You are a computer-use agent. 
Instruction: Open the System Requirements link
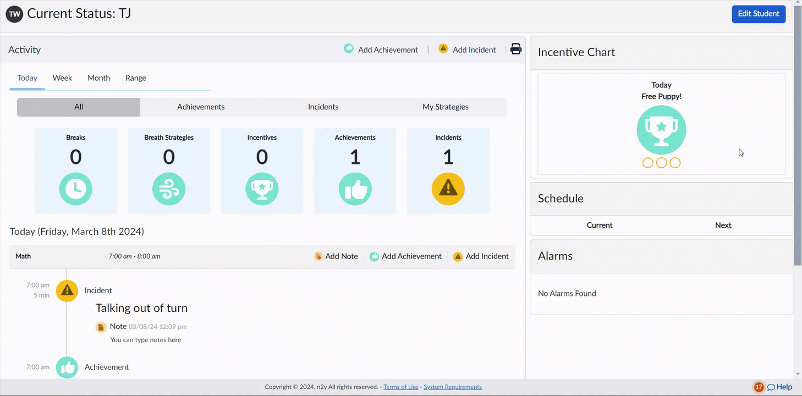[453, 387]
